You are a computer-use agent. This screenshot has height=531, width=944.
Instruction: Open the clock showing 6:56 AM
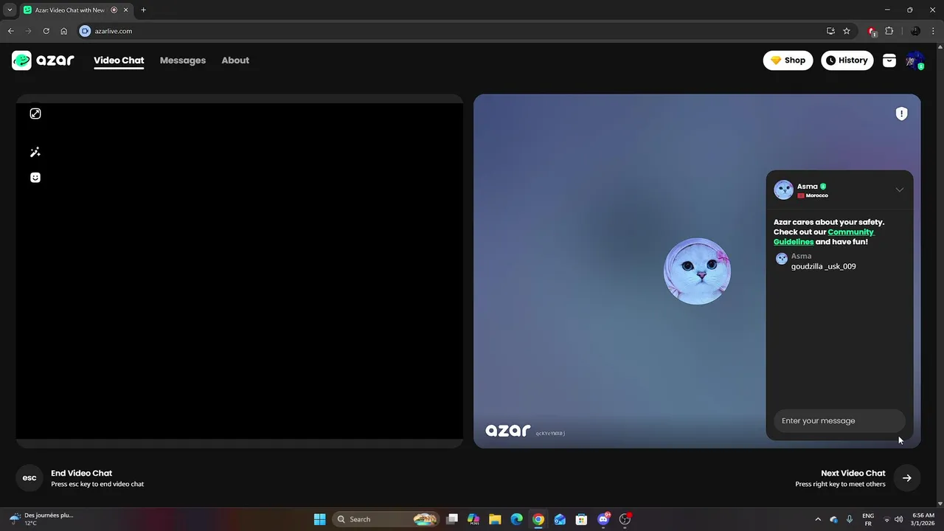click(x=923, y=519)
